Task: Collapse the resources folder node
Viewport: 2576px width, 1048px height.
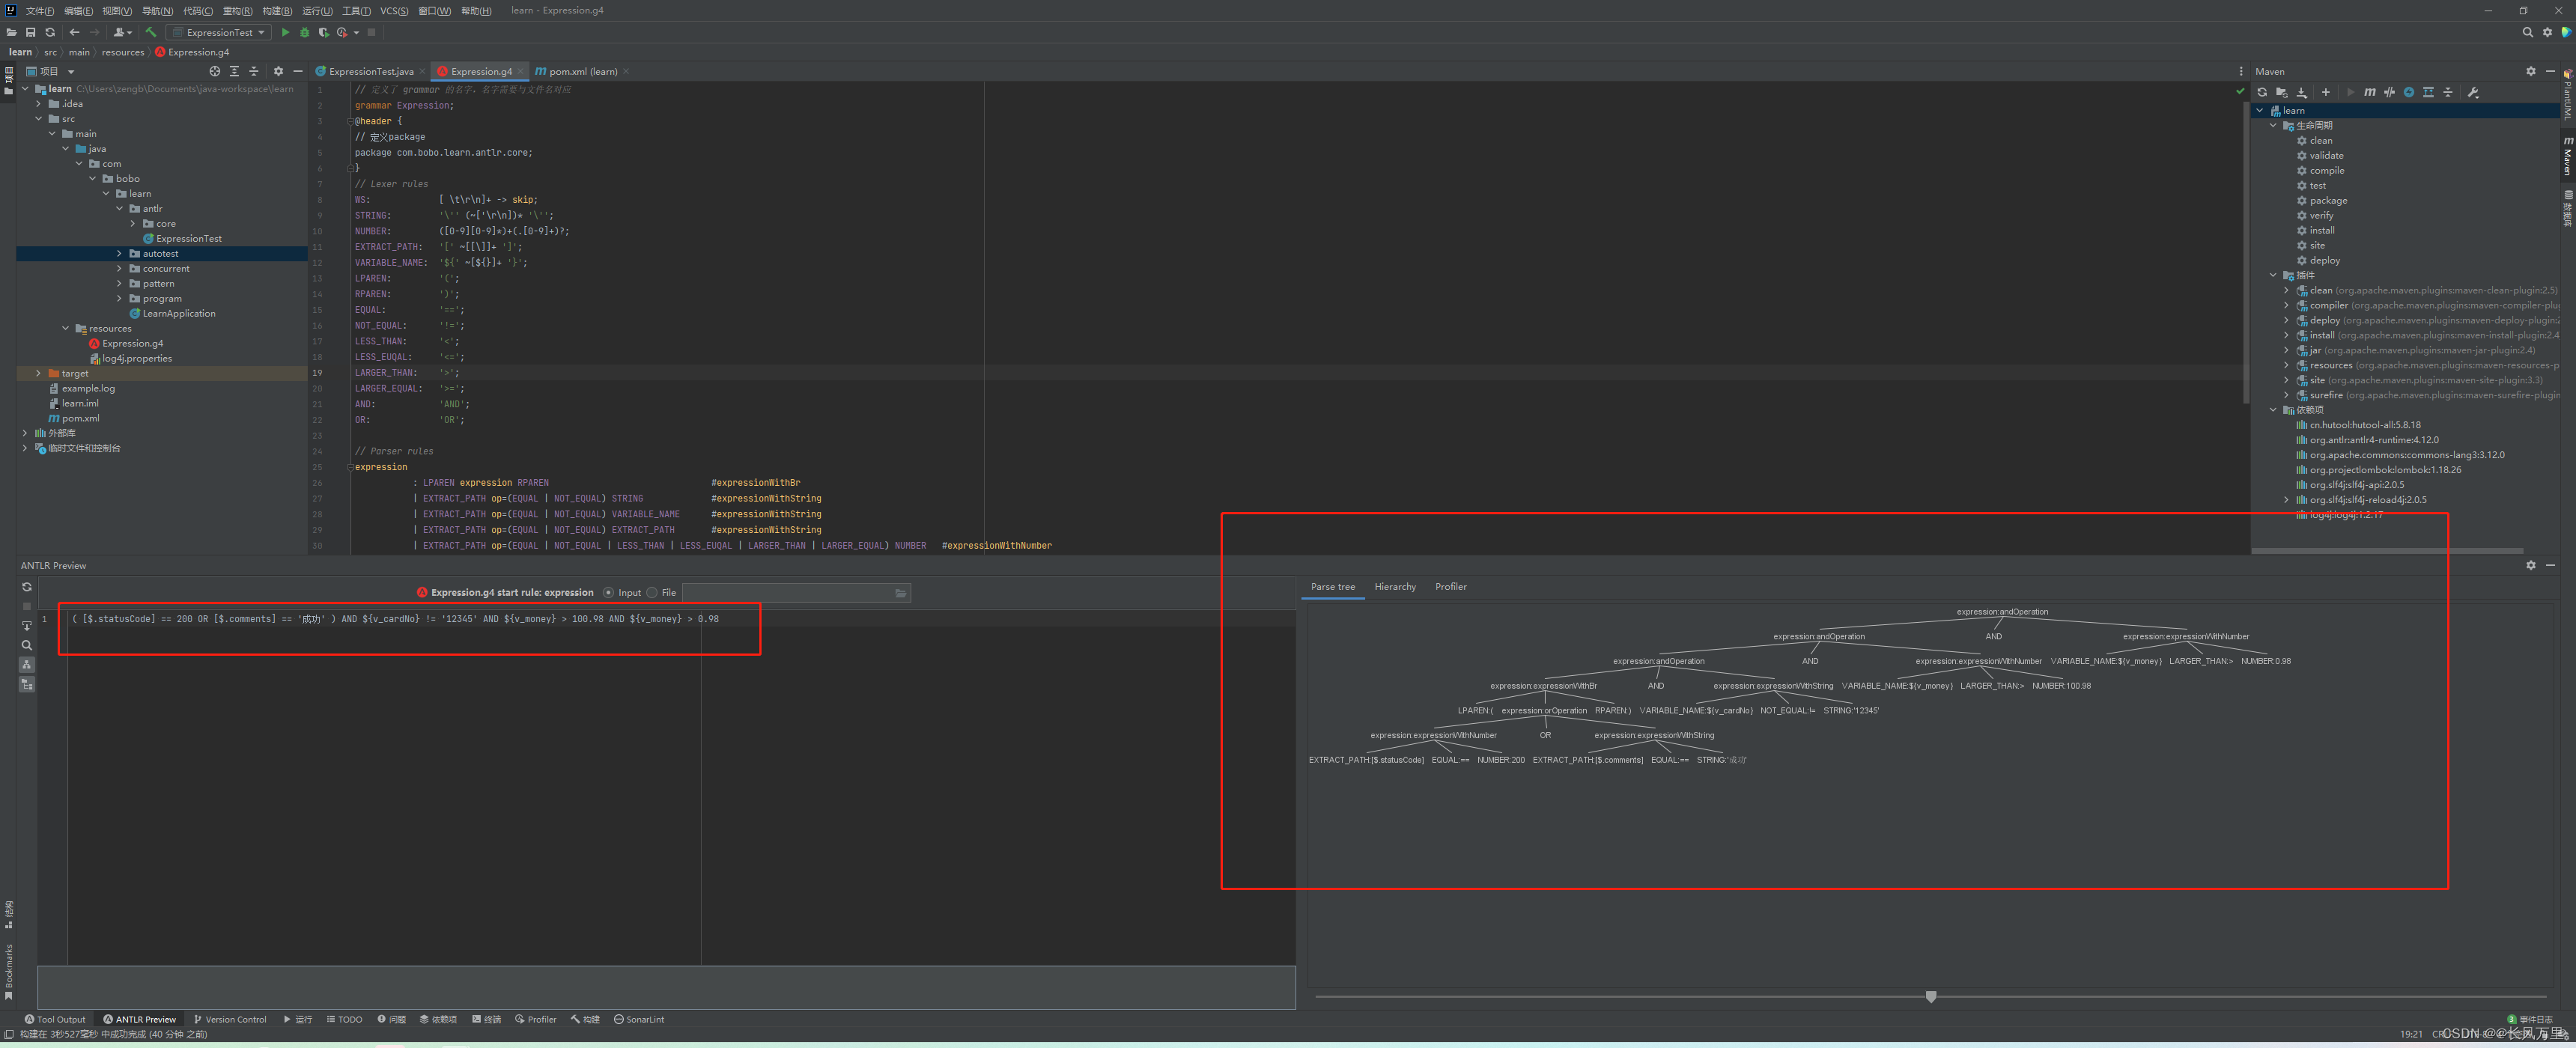Action: [66, 328]
